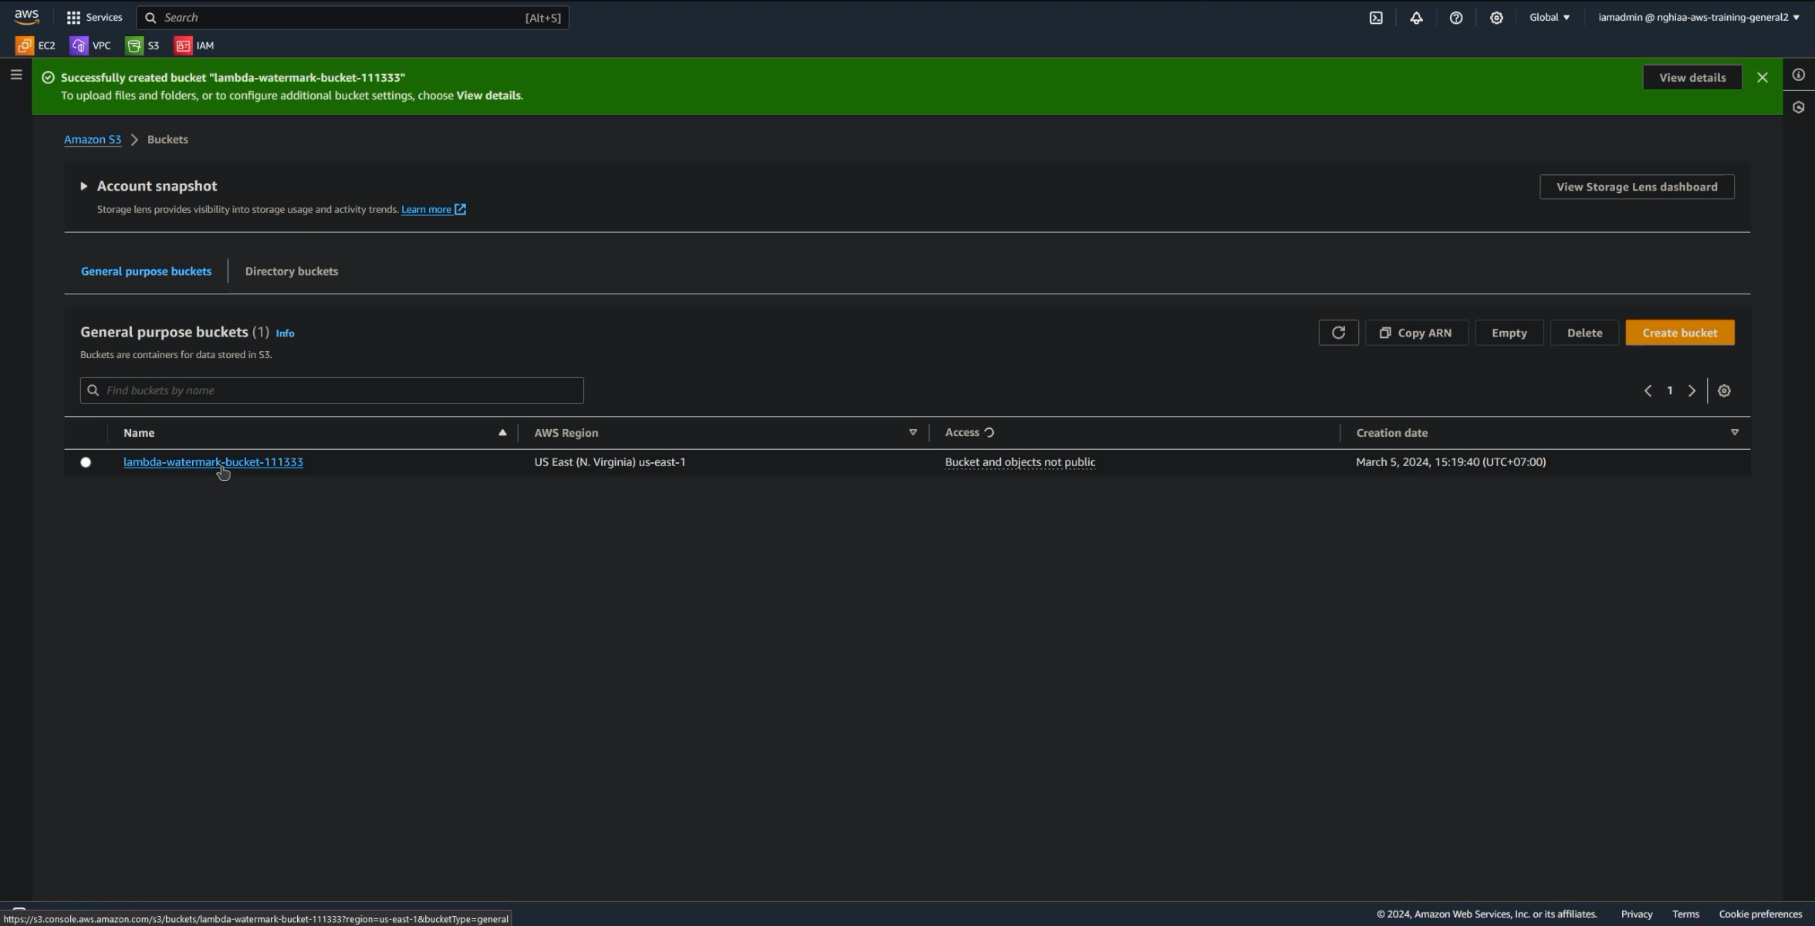The width and height of the screenshot is (1815, 926).
Task: Click Terms link in footer
Action: 1685,914
